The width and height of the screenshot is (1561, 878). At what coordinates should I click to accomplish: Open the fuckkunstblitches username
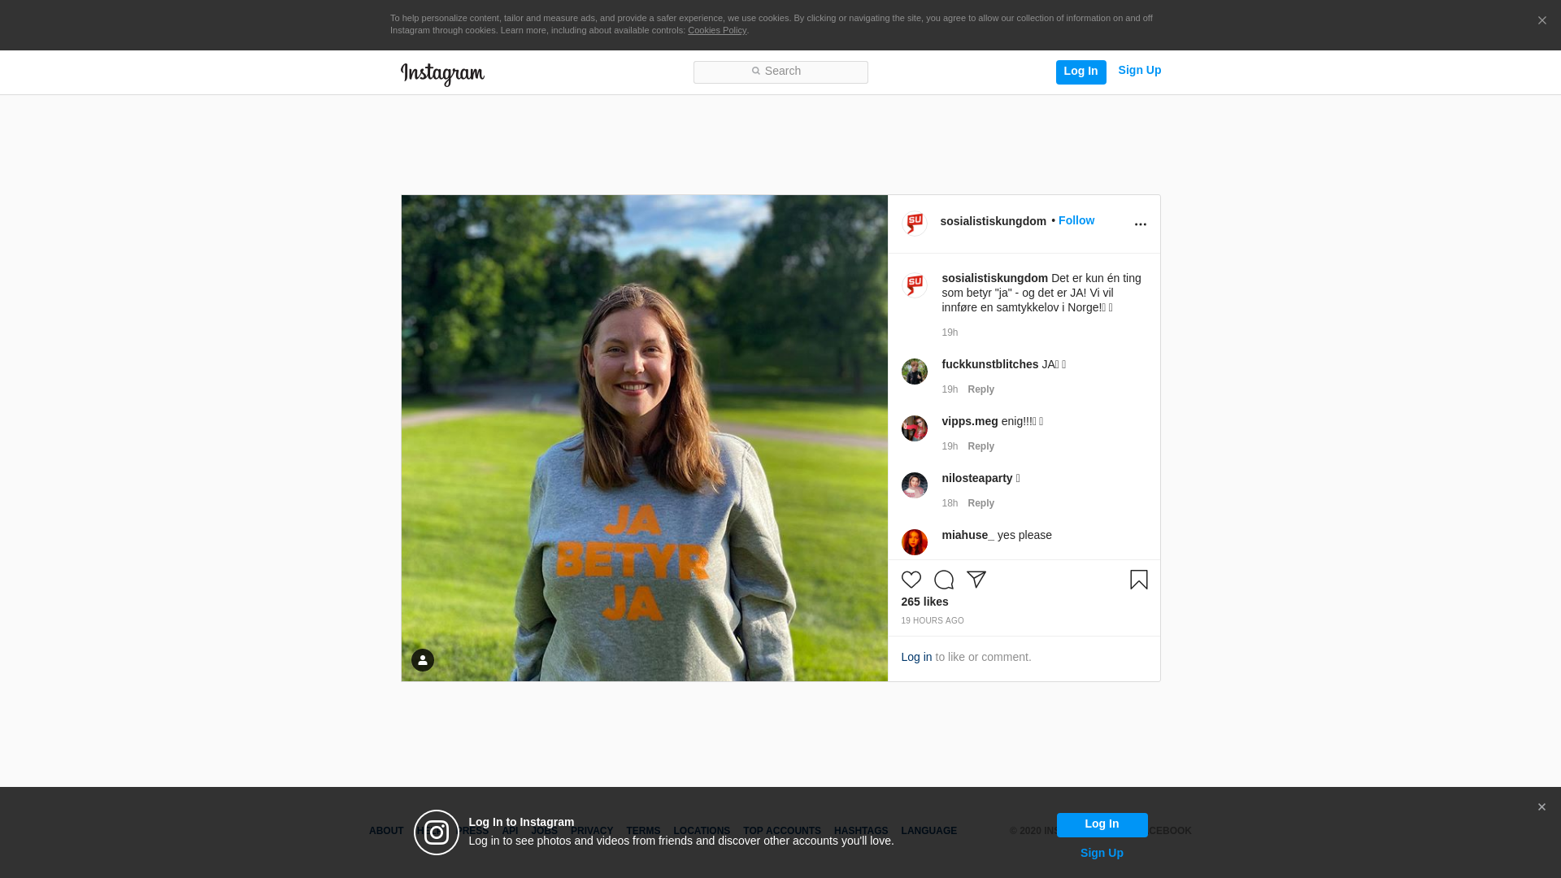click(989, 365)
